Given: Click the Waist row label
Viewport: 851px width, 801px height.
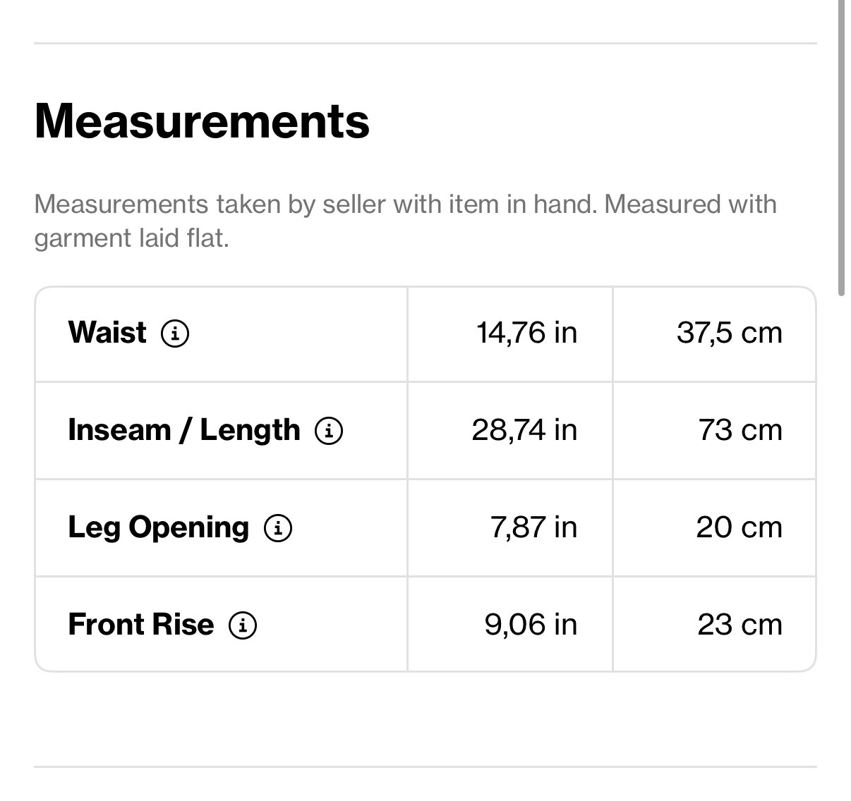Looking at the screenshot, I should 107,333.
